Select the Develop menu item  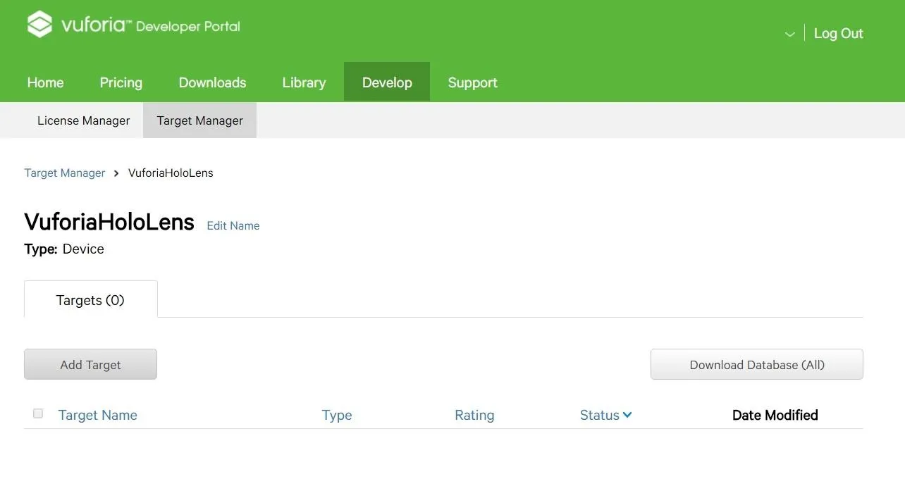pos(387,82)
